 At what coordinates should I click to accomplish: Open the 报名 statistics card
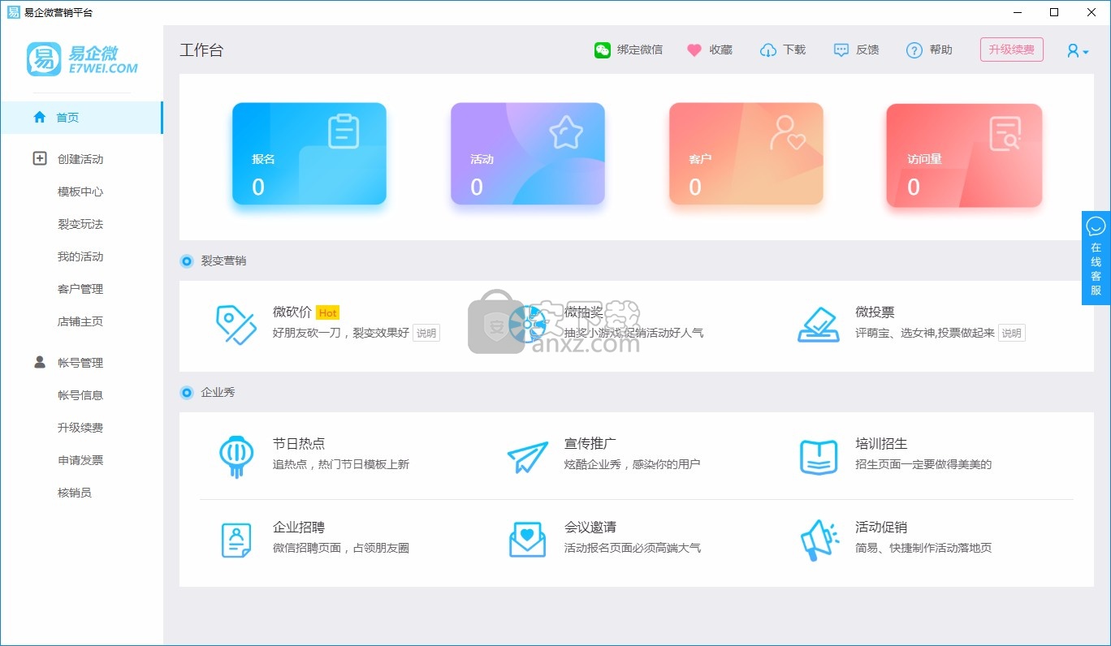309,153
